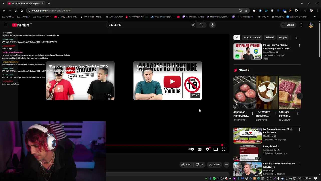The height and width of the screenshot is (181, 321).
Task: Go back in the browser
Action: pos(4,11)
